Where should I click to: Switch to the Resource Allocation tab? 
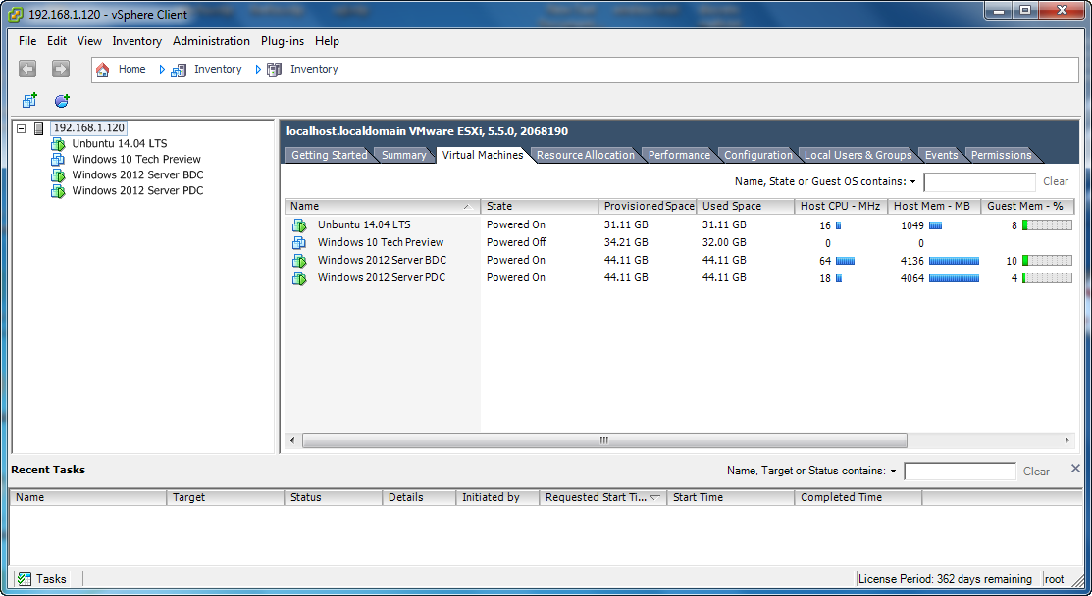click(x=586, y=155)
